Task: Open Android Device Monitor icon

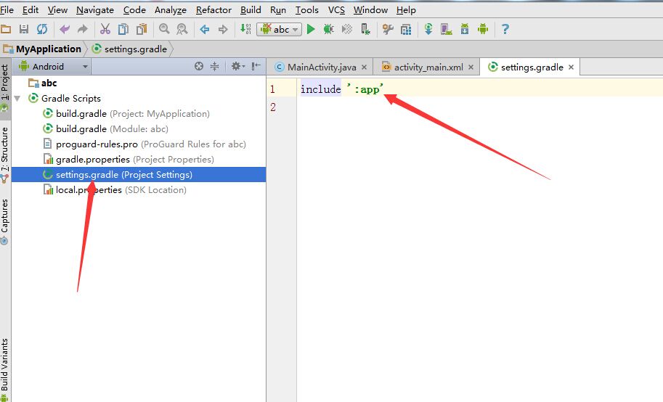Action: [x=483, y=29]
